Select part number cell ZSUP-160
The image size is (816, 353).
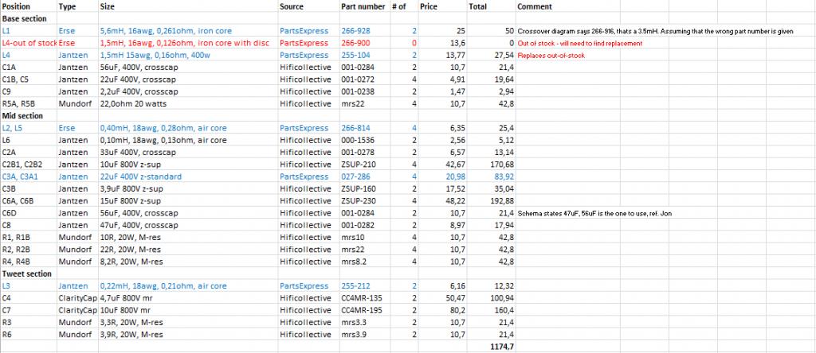click(x=363, y=188)
